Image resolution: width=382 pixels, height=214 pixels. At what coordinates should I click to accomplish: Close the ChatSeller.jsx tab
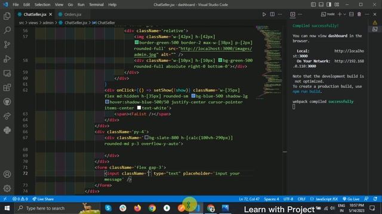coord(50,14)
